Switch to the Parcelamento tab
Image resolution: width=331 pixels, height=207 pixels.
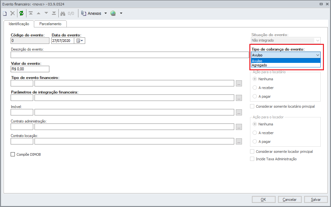[x=50, y=24]
